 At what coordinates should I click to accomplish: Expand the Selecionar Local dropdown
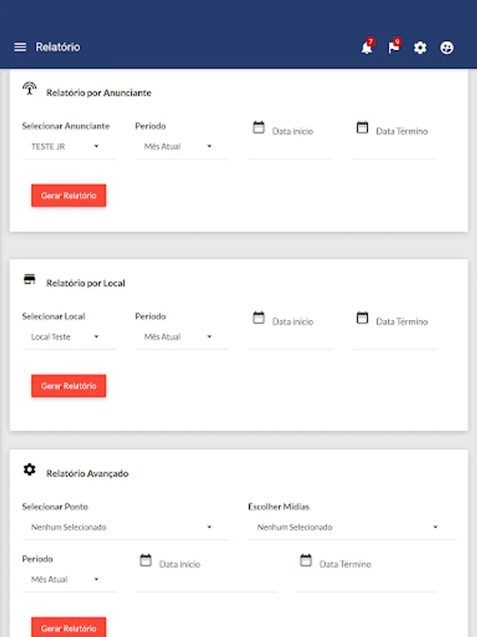(69, 337)
